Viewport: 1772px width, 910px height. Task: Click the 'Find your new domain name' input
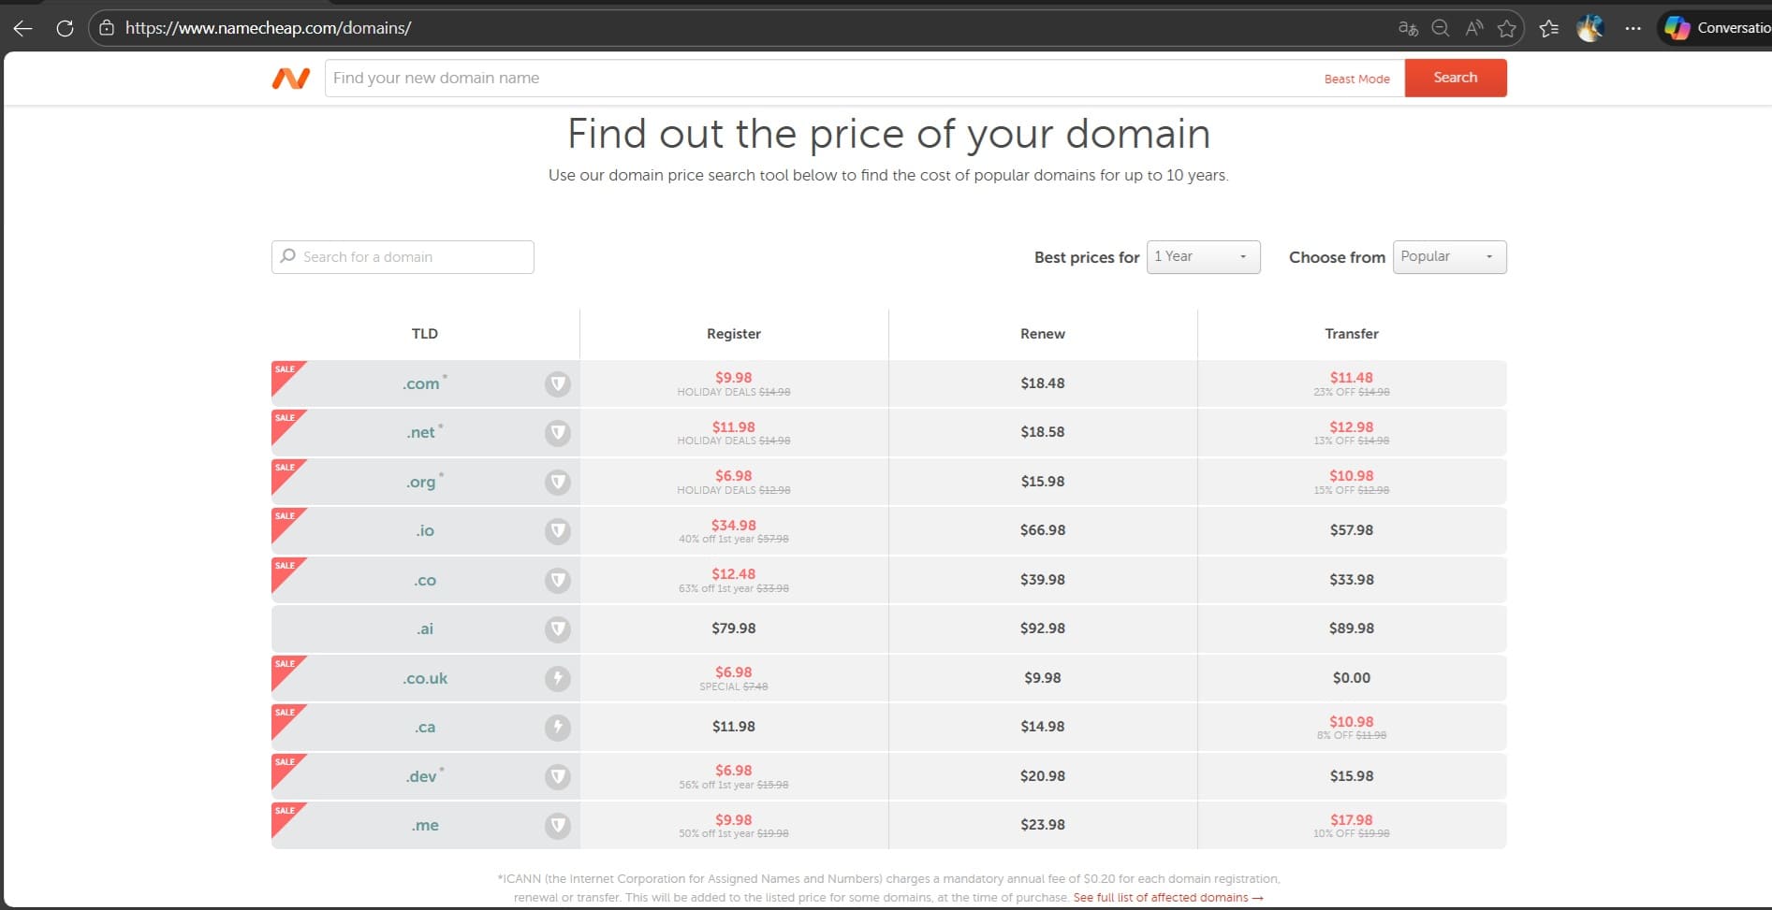click(x=814, y=79)
